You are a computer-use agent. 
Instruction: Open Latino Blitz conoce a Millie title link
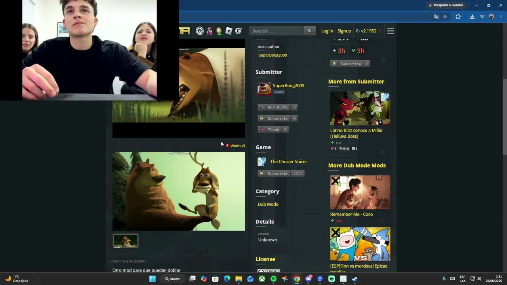[356, 133]
